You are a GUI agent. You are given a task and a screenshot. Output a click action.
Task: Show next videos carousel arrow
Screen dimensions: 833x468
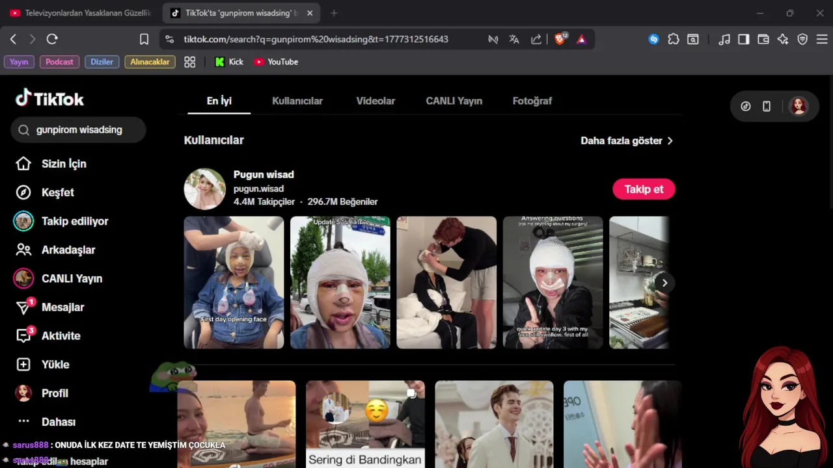664,283
